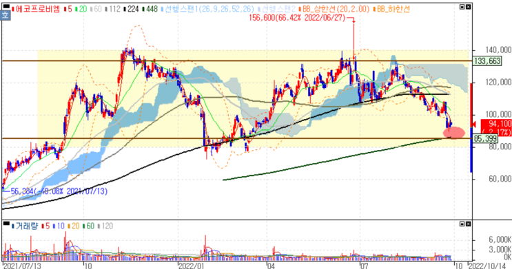512x269 pixels.
Task: Click the 2022/10/14 date axis label
Action: 487,266
